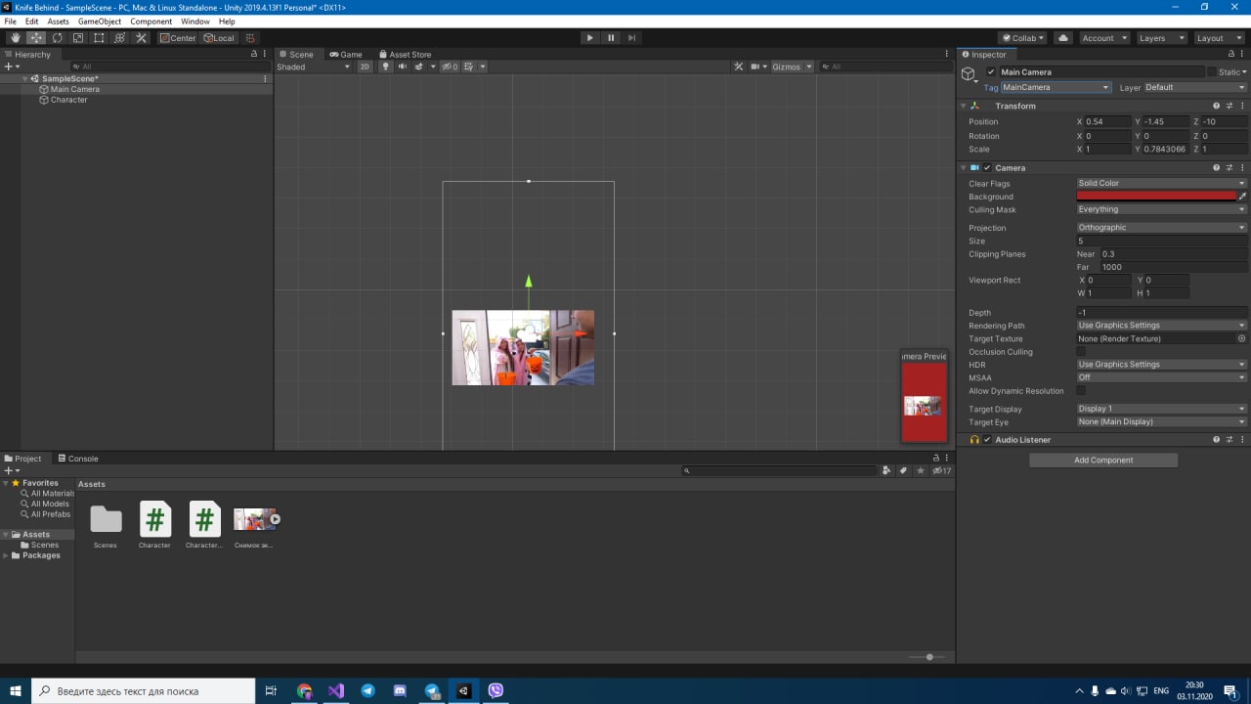Enable the Occlusion Culling checkbox
1251x704 pixels.
coord(1081,351)
